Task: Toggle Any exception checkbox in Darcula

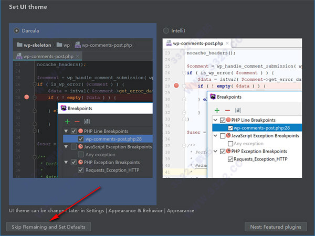Action: pyautogui.click(x=81, y=155)
